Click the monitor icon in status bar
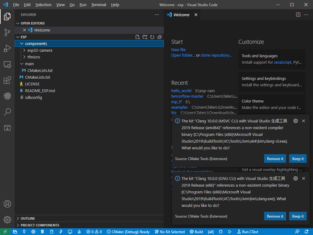313x235 pixels. tap(70, 232)
